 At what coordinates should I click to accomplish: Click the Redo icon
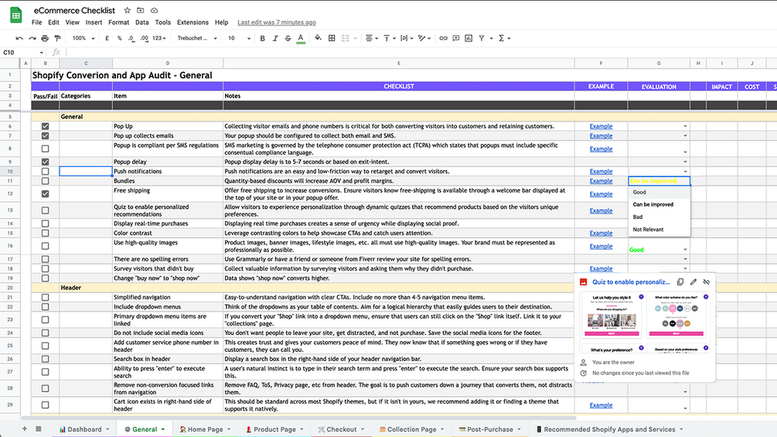coord(32,38)
